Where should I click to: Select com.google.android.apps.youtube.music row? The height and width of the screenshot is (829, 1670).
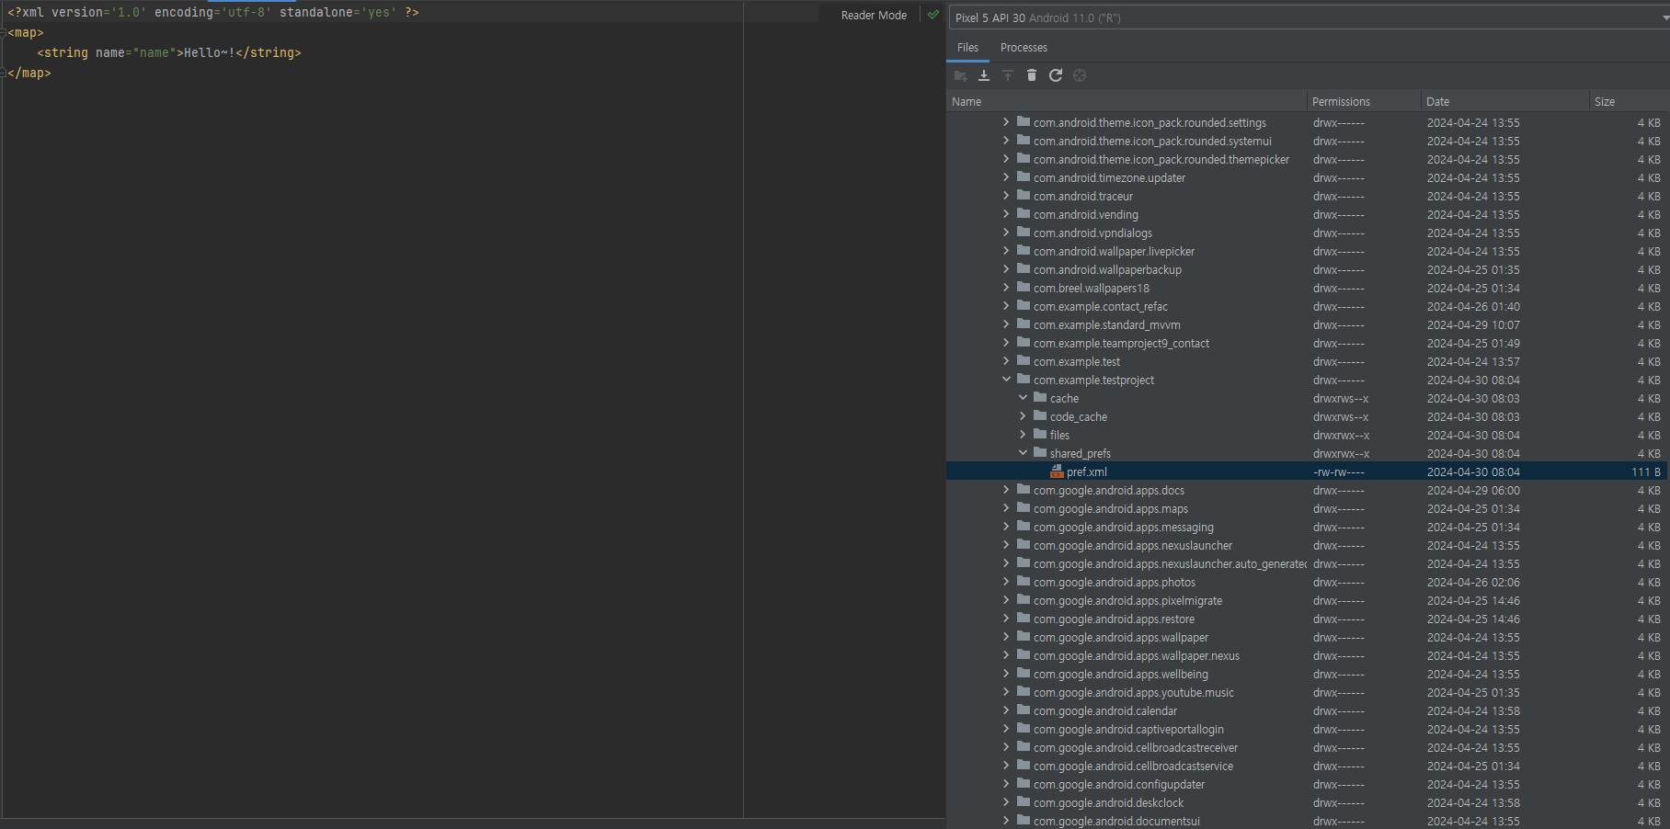pos(1308,692)
